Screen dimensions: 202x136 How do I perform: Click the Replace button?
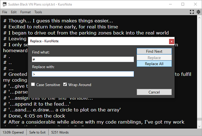154,58
